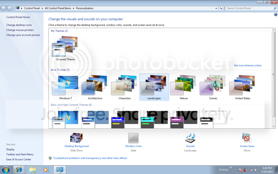Open Sounds music notes icon
Image resolution: width=278 pixels, height=174 pixels.
[190, 138]
